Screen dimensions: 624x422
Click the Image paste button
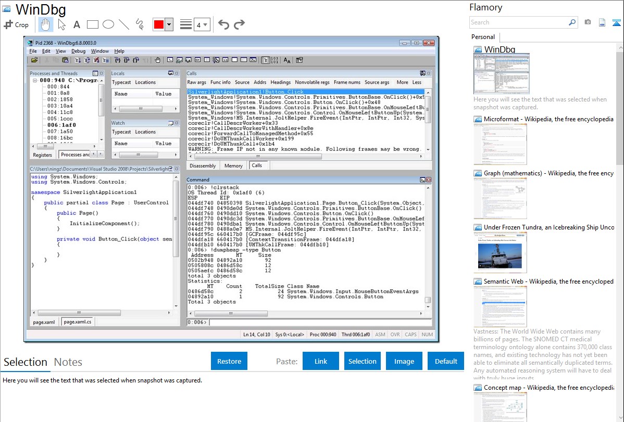pyautogui.click(x=404, y=361)
